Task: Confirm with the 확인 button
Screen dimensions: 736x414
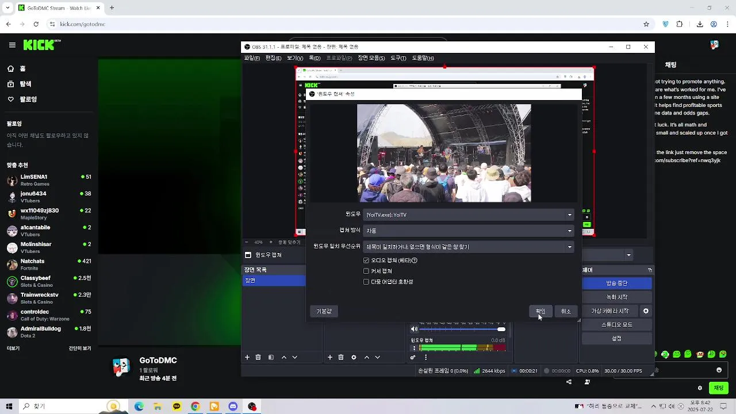Action: [540, 311]
